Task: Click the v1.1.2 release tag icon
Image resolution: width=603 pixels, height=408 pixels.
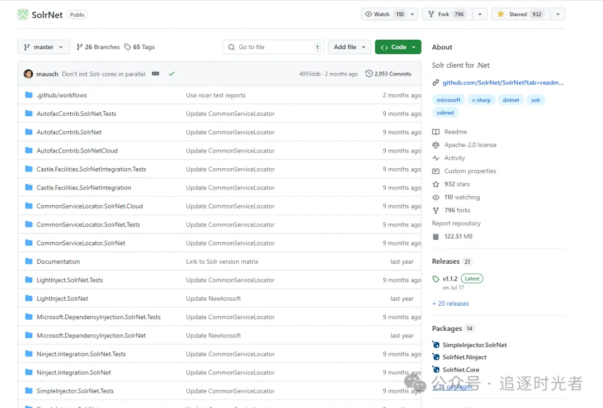Action: [x=436, y=279]
